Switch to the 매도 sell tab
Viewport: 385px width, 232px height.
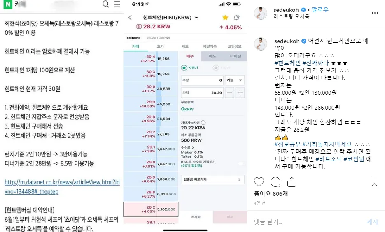click(x=212, y=56)
